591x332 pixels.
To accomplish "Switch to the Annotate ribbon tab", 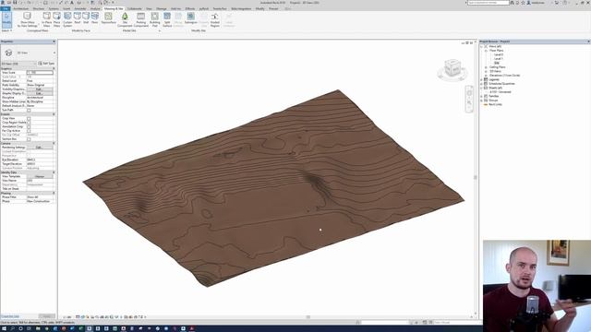I will (80, 8).
